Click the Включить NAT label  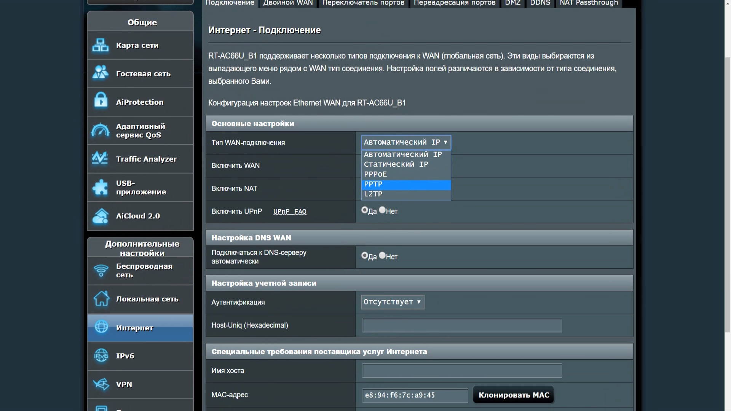coord(234,189)
